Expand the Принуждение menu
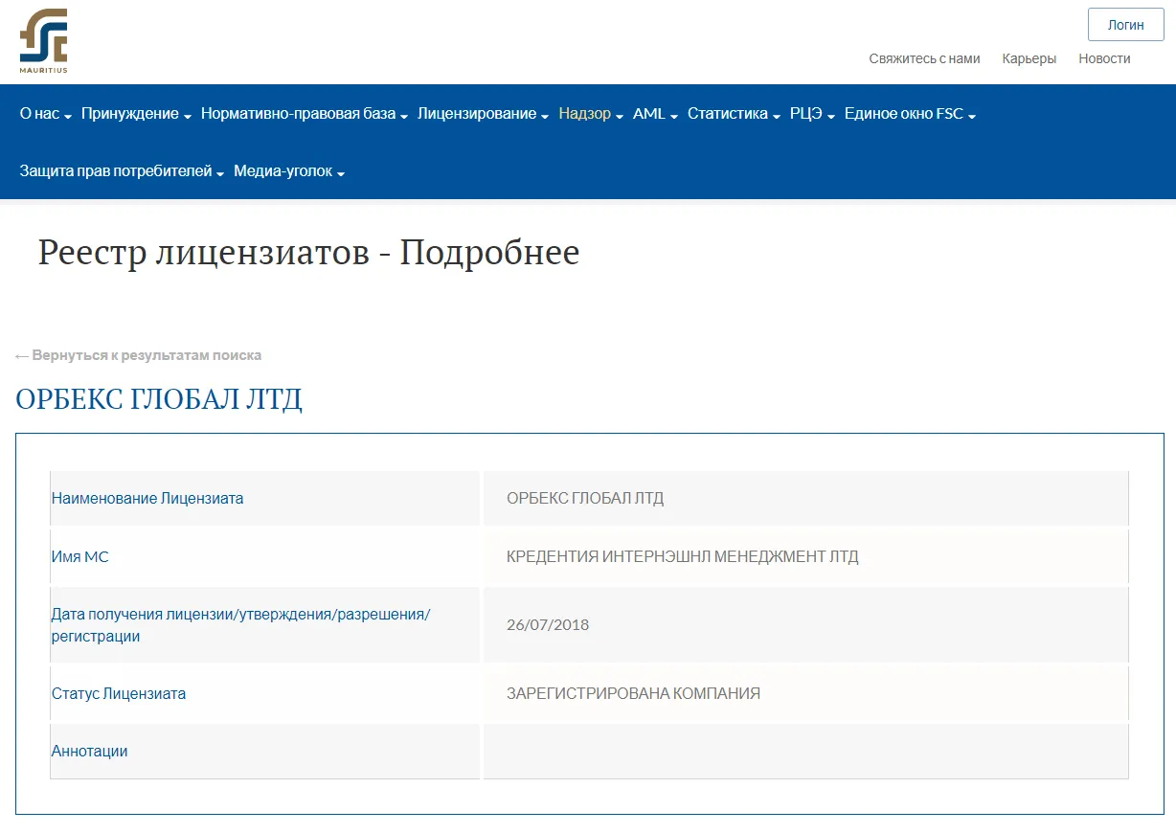This screenshot has width=1176, height=833. click(x=136, y=114)
